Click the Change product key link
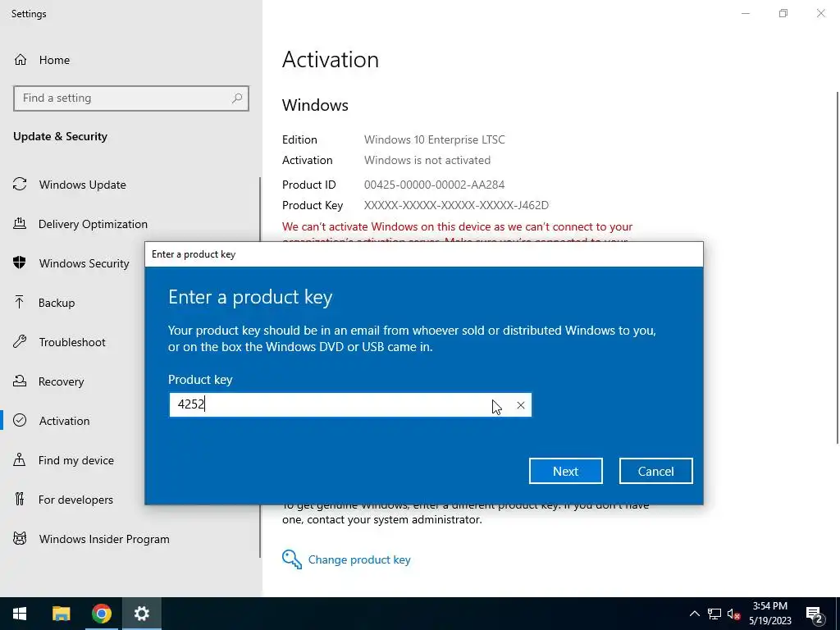The image size is (840, 630). 359,559
